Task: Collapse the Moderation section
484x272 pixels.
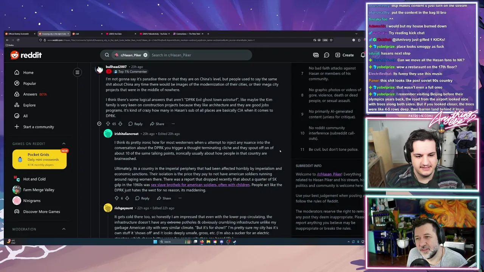Action: [x=64, y=229]
